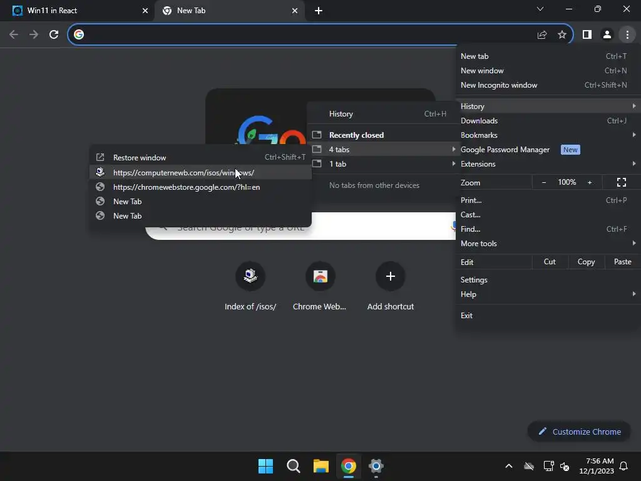Open full History page (Ctrl+H)
This screenshot has width=641, height=481.
[x=384, y=114]
